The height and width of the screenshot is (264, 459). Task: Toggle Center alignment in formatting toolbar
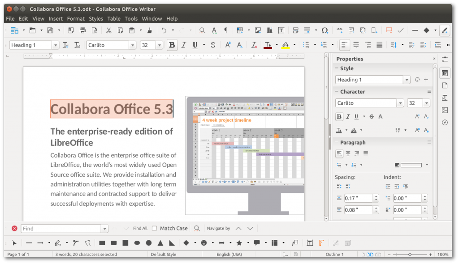tap(356, 45)
